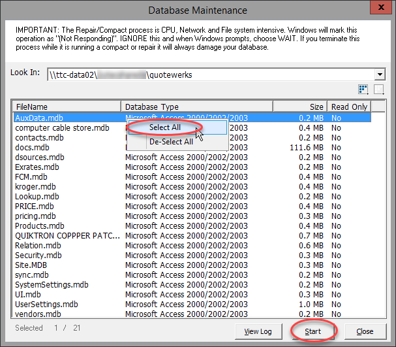Select contacts.mdb file
Viewport: 396px width, 347px height.
(39, 138)
